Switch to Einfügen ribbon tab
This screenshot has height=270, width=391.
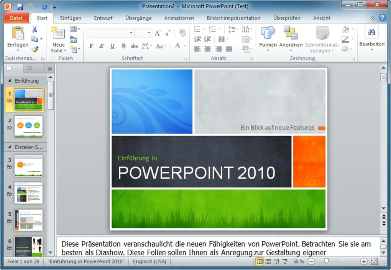click(x=71, y=18)
